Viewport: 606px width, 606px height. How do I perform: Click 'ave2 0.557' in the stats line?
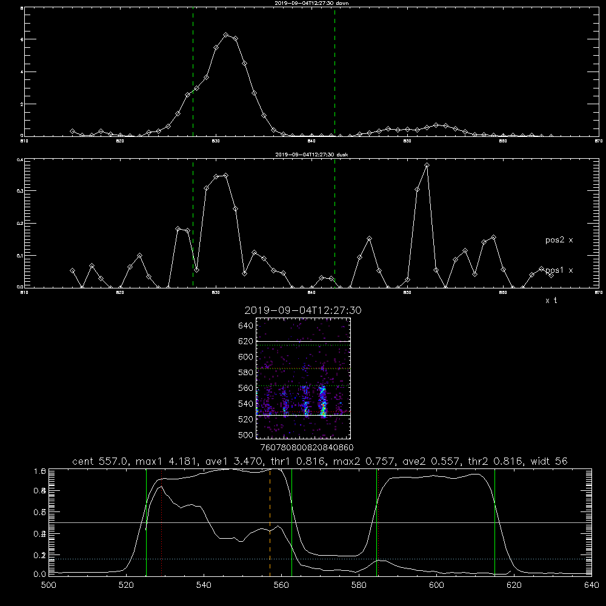point(431,461)
